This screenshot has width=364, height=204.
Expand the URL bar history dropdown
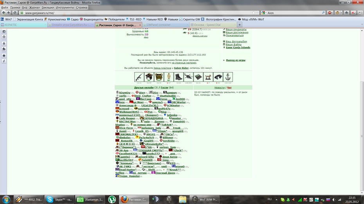click(x=257, y=13)
